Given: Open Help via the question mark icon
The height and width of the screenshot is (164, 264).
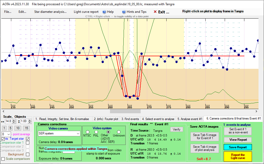Looking at the screenshot, I should tap(104, 12).
